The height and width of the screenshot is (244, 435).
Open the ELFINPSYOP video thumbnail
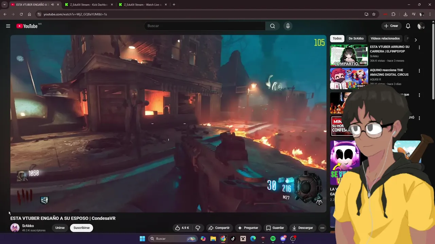[349, 55]
